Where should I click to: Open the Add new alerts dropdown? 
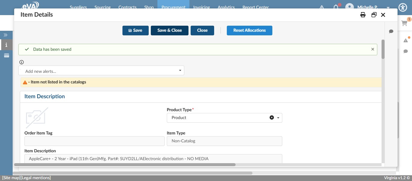[101, 71]
